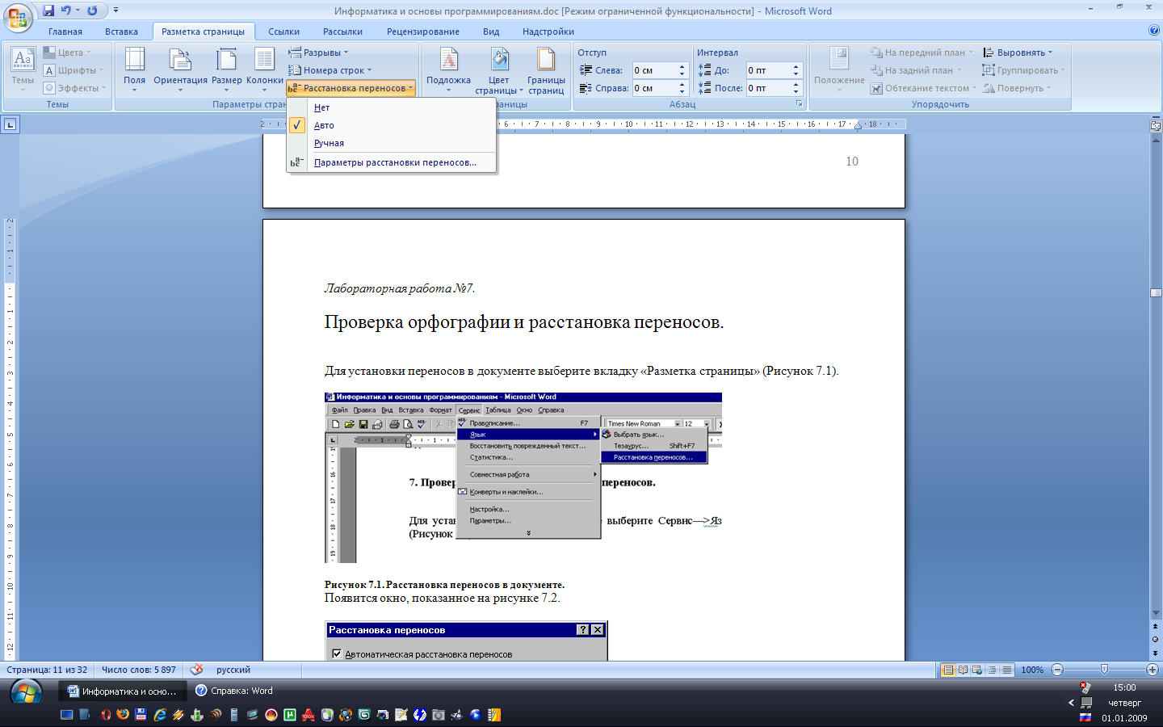Screen dimensions: 1163x727
Task: Save the document with the floppy icon
Action: tap(48, 11)
